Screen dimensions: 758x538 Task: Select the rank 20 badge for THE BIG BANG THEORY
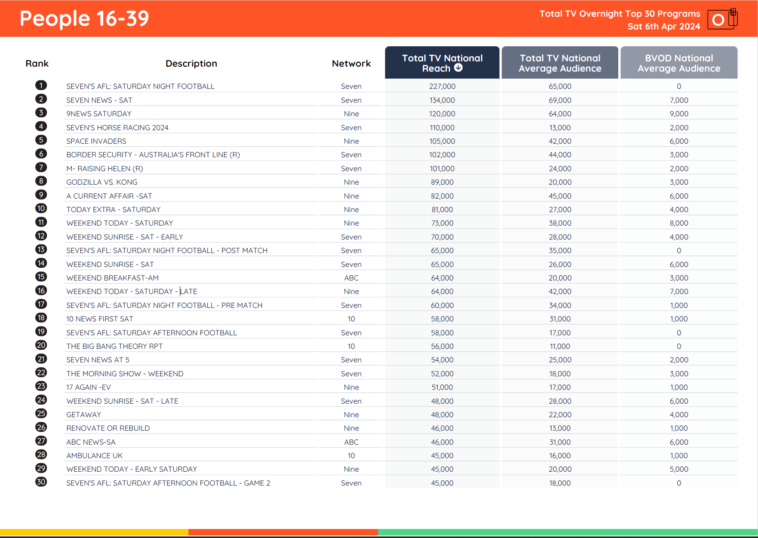click(x=41, y=345)
